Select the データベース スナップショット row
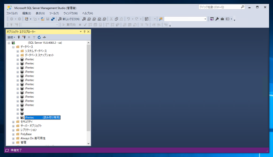This screenshot has width=273, height=157. point(40,55)
